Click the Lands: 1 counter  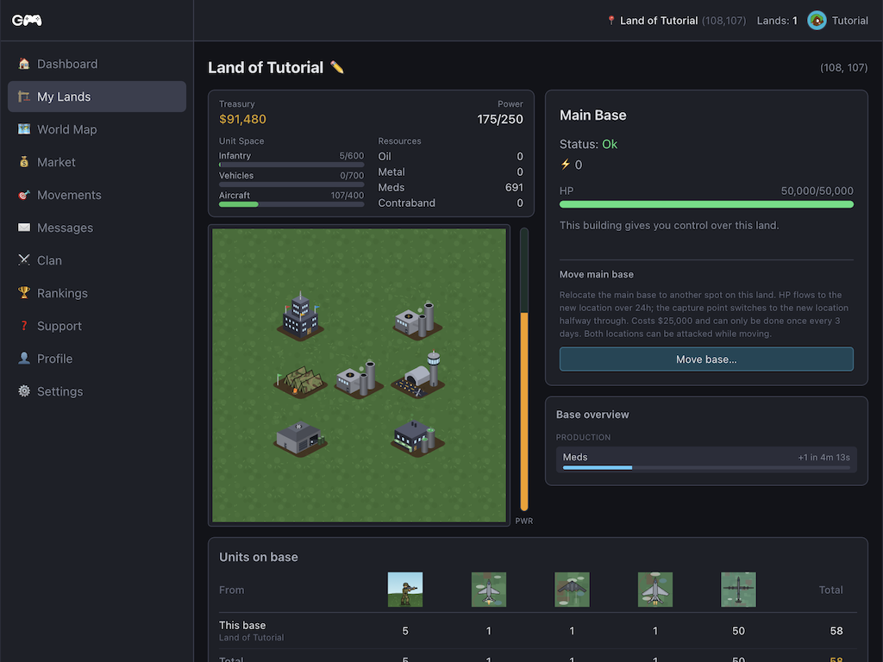tap(777, 21)
